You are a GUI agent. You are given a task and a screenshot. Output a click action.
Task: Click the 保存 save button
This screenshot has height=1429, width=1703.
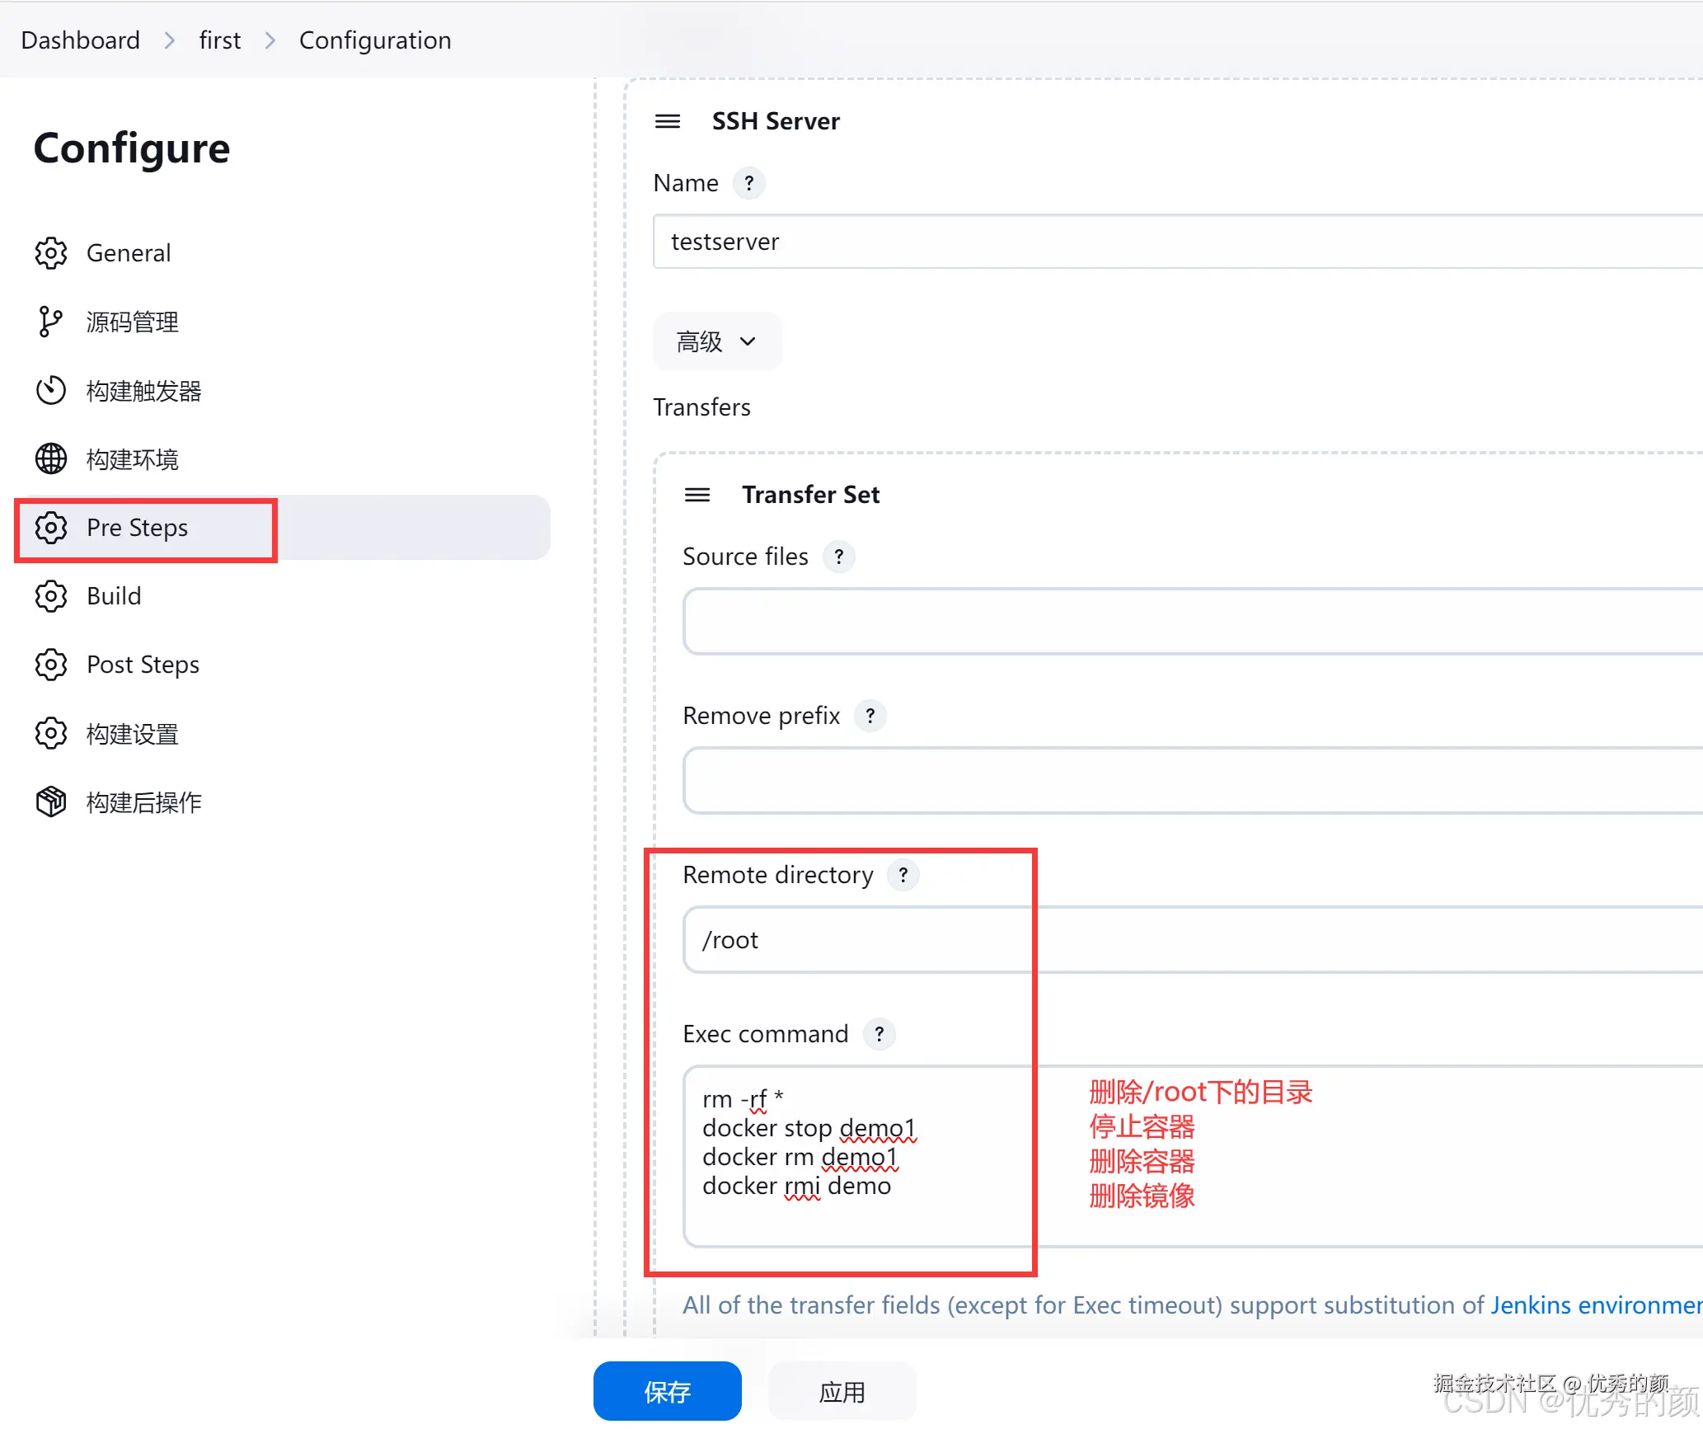(667, 1392)
